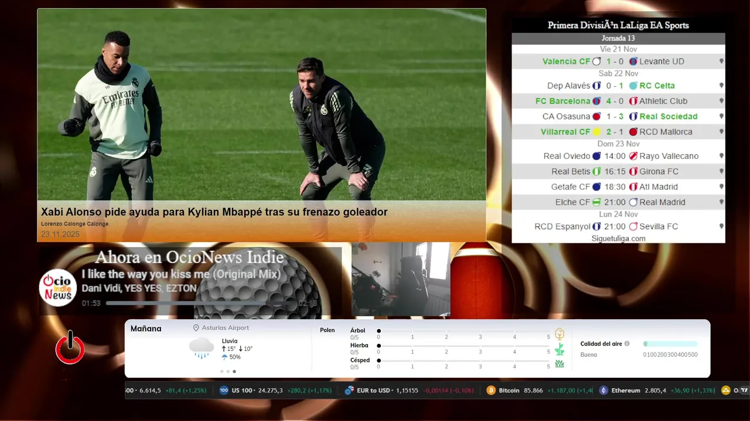Click the Buena air quality rating

(x=589, y=355)
